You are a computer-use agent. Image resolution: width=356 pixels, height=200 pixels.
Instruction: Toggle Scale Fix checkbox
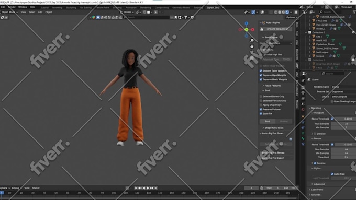coord(261,114)
